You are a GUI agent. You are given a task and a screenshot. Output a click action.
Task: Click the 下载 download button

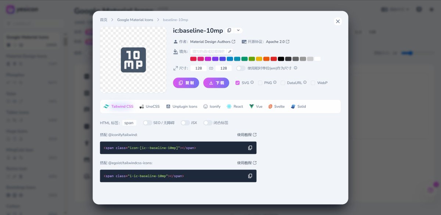pos(216,83)
